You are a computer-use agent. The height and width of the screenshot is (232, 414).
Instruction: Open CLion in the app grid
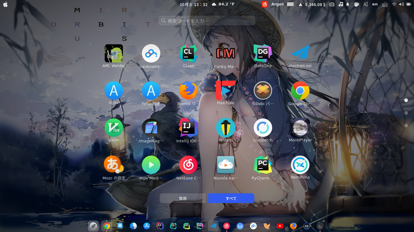188,53
